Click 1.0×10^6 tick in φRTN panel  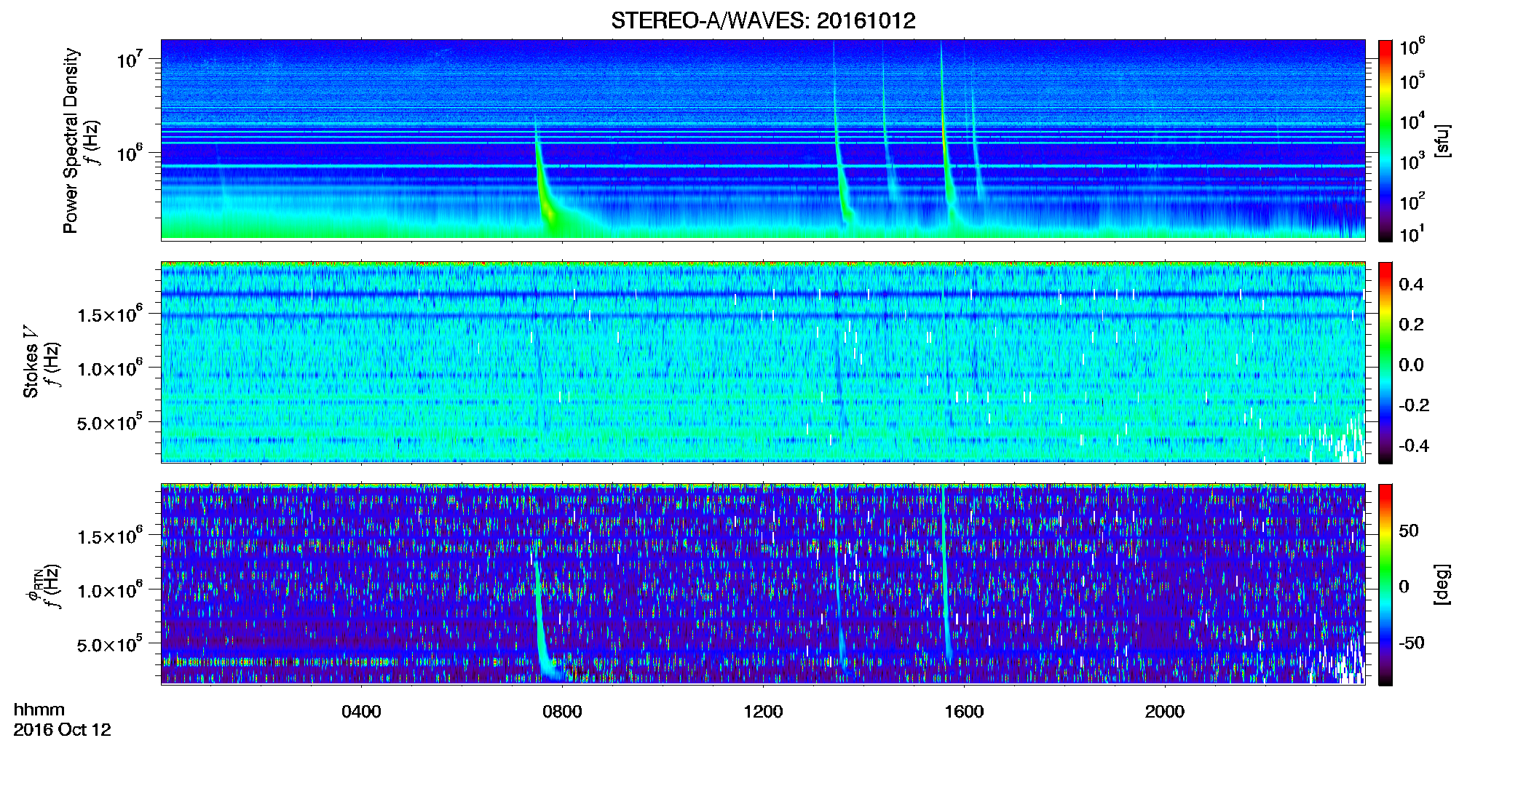coord(111,590)
